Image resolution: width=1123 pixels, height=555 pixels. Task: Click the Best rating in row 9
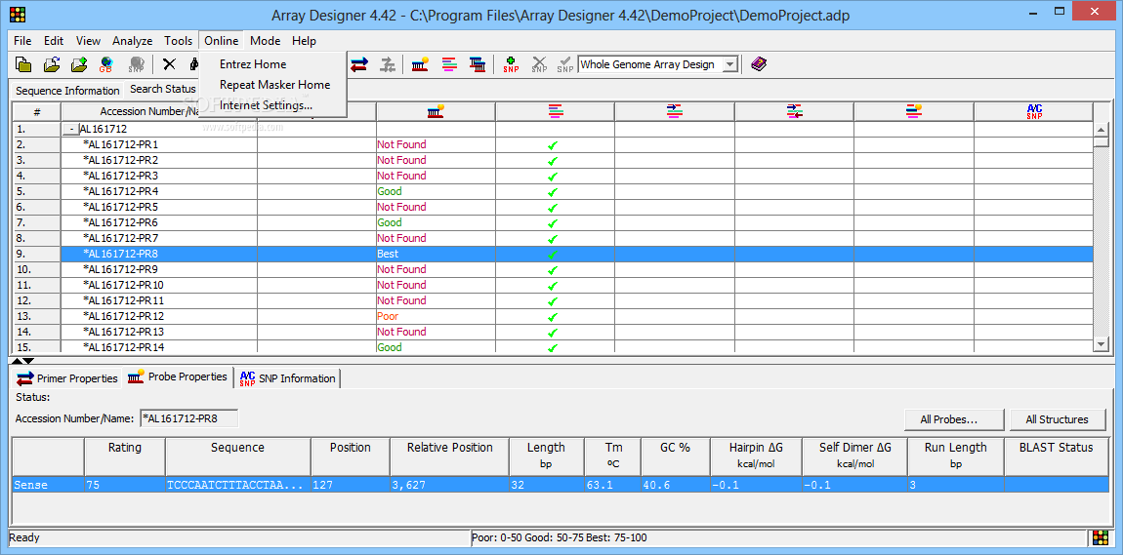pos(388,254)
